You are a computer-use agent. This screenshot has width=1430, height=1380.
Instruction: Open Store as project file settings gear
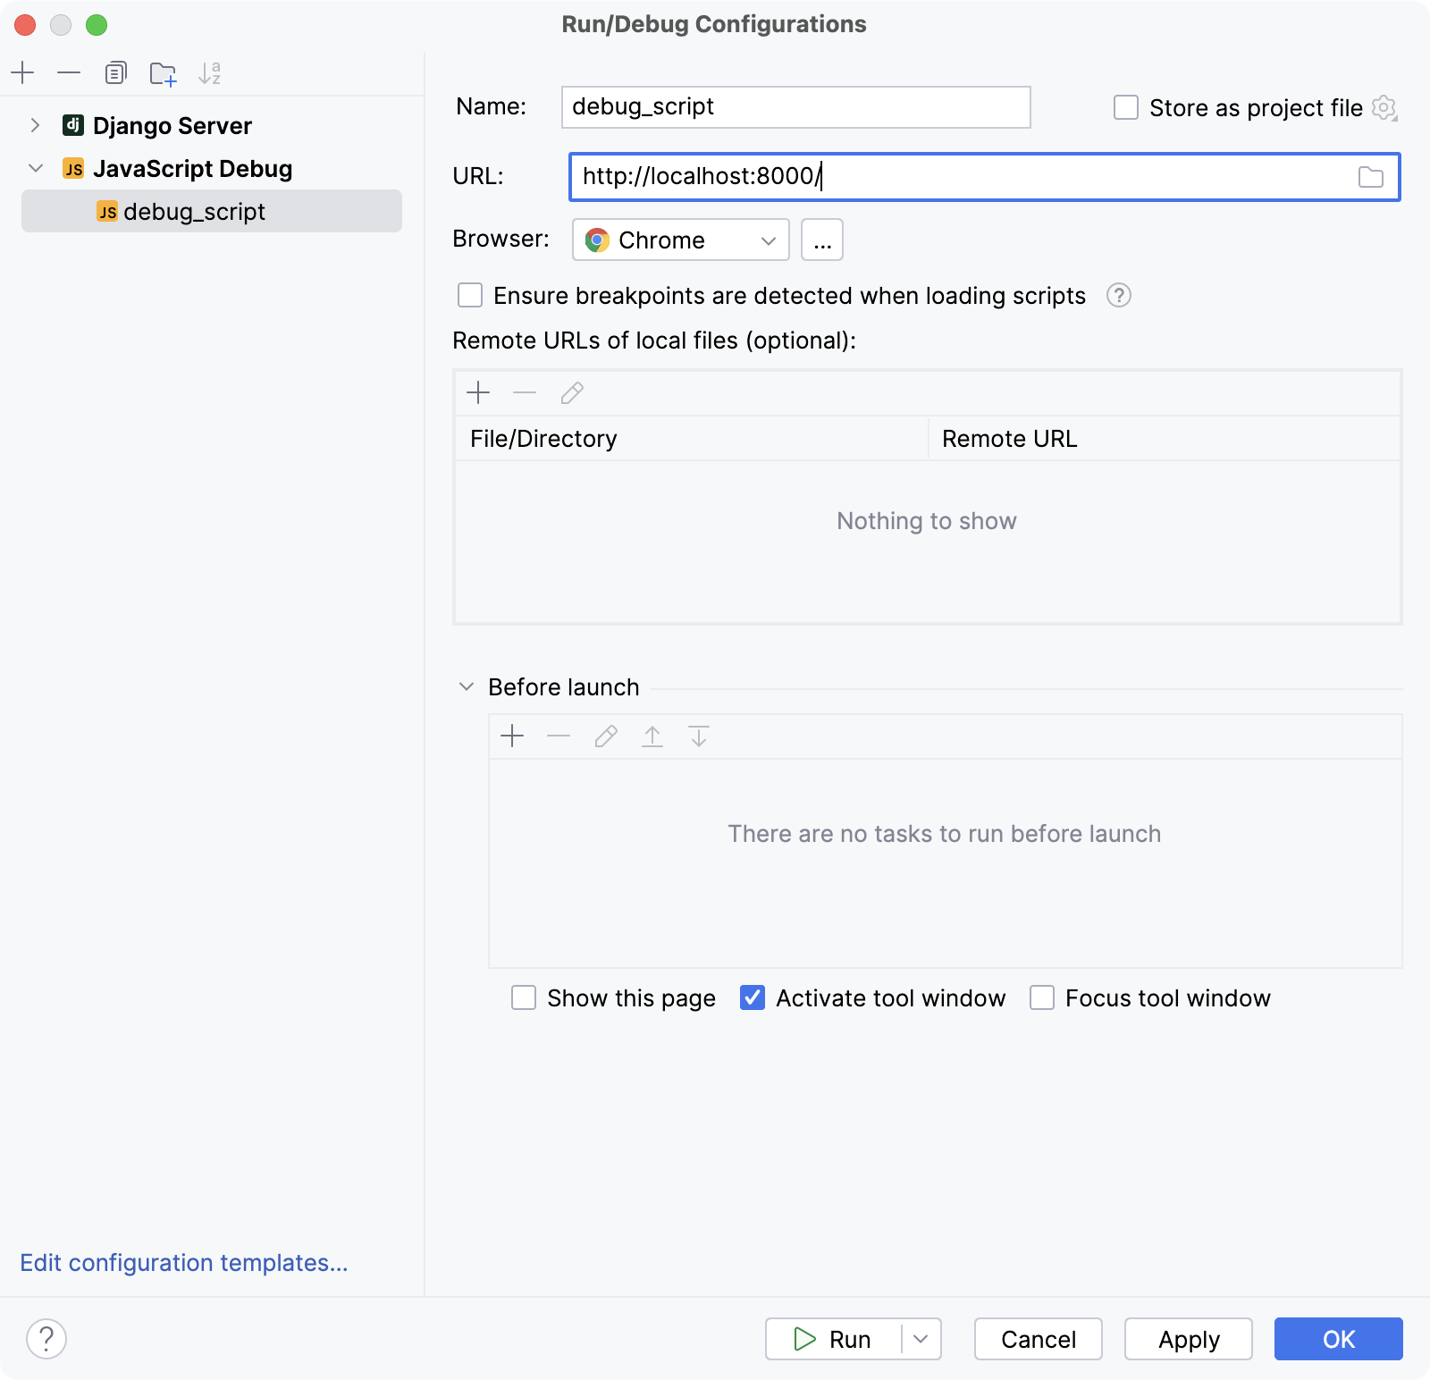point(1384,107)
